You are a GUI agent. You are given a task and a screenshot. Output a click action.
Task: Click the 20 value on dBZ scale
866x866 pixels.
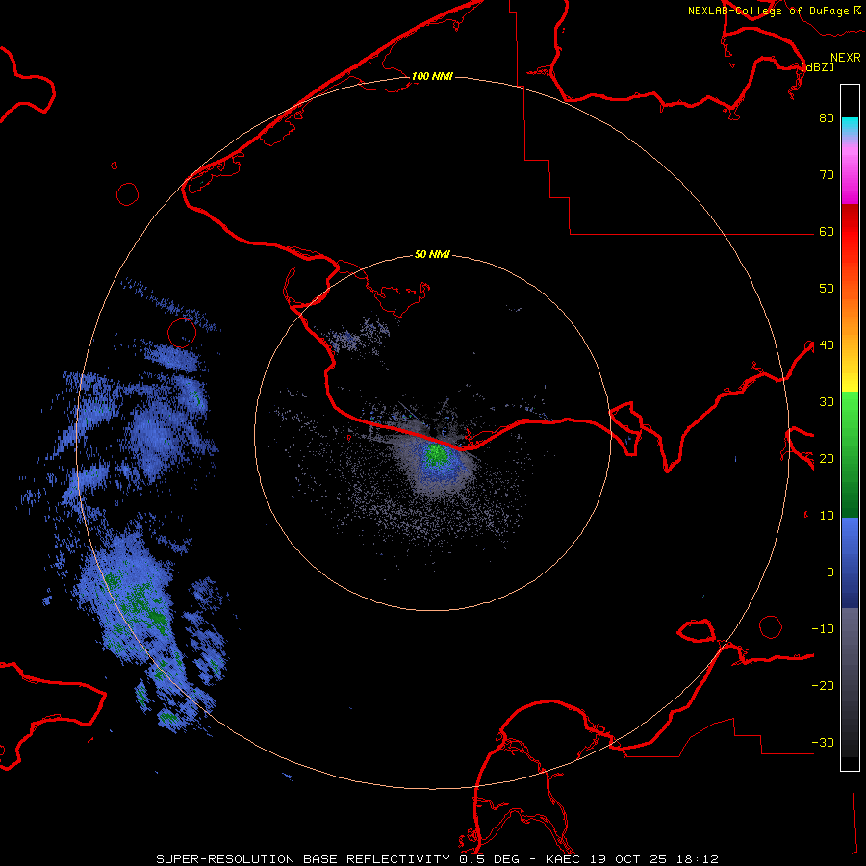(x=827, y=459)
